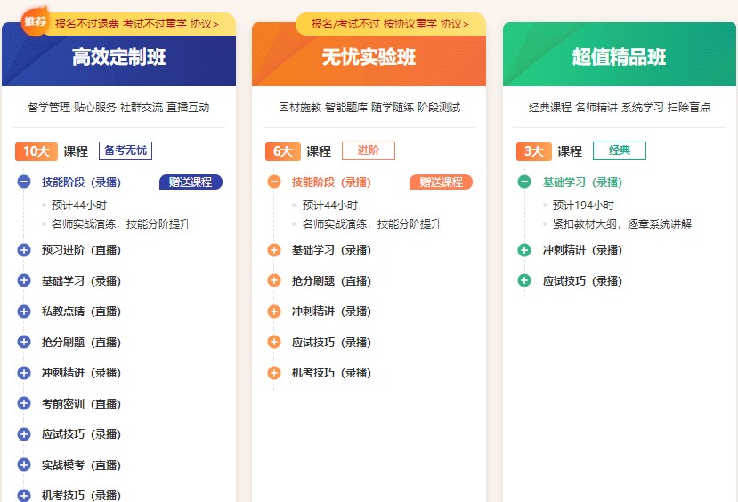The height and width of the screenshot is (502, 738).
Task: Expand 预习进阶 (直播) in 高效定制班
Action: pyautogui.click(x=24, y=250)
